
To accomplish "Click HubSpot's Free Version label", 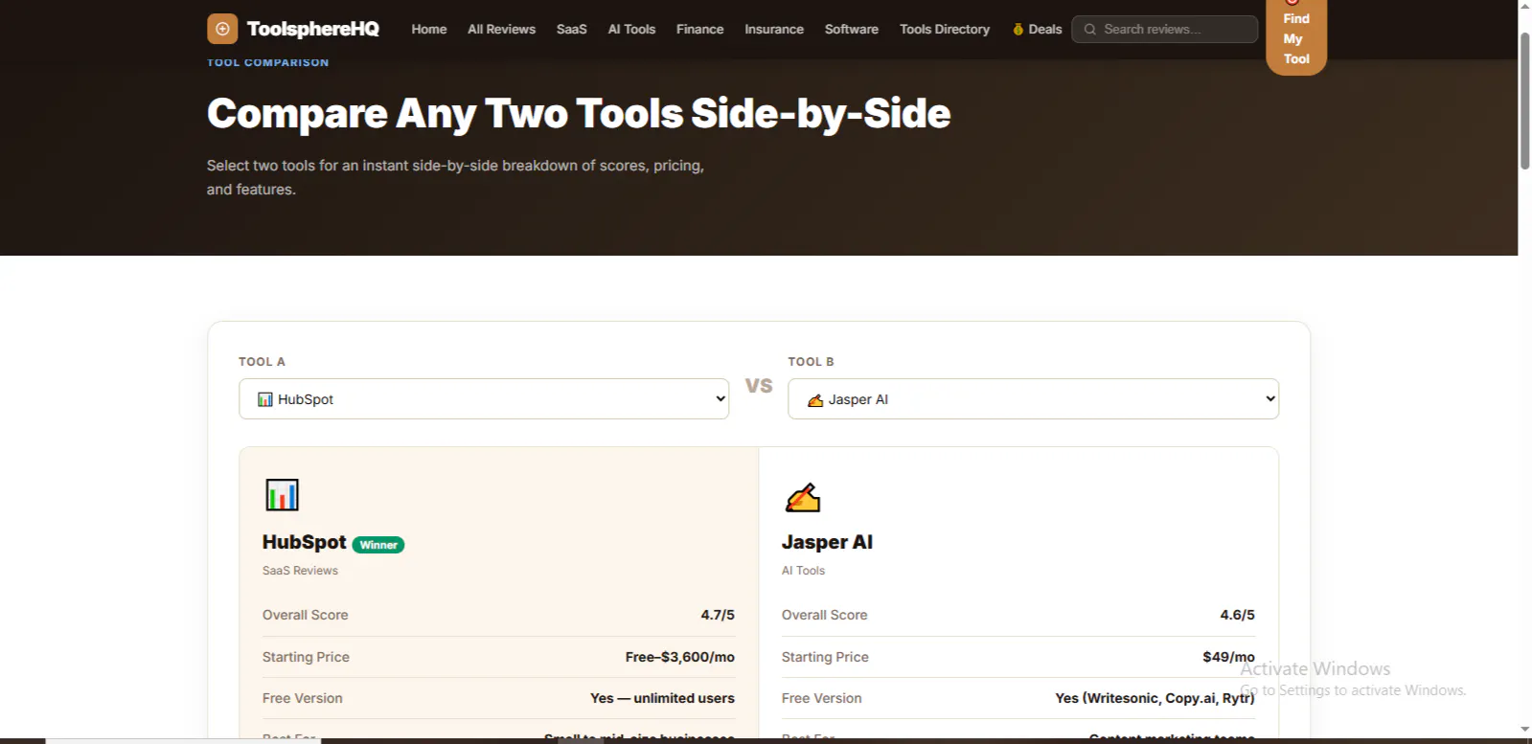I will point(303,698).
